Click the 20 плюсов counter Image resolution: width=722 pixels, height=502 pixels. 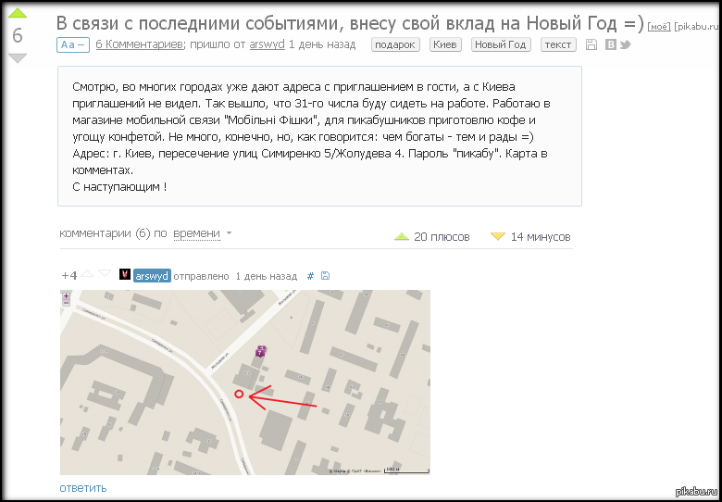(432, 237)
